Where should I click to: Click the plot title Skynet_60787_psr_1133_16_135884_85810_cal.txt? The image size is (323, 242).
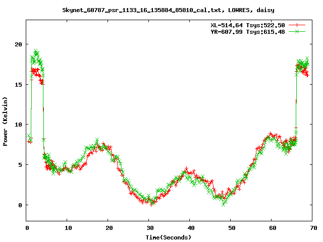pos(142,10)
